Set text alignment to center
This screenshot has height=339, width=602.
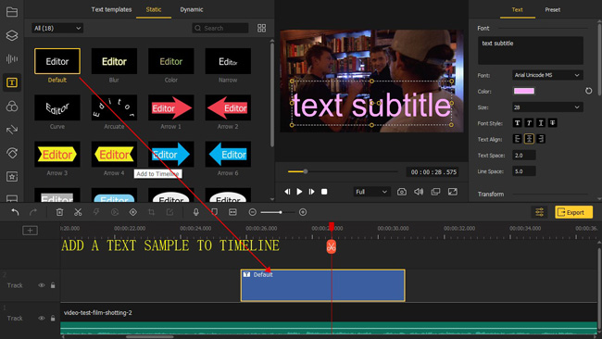click(x=529, y=139)
